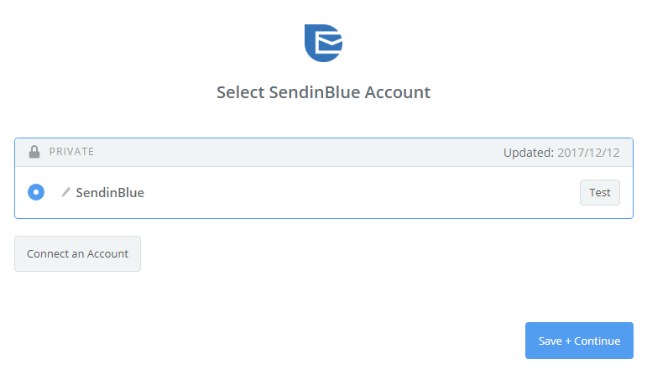Click the word "Select" in the heading

point(240,92)
